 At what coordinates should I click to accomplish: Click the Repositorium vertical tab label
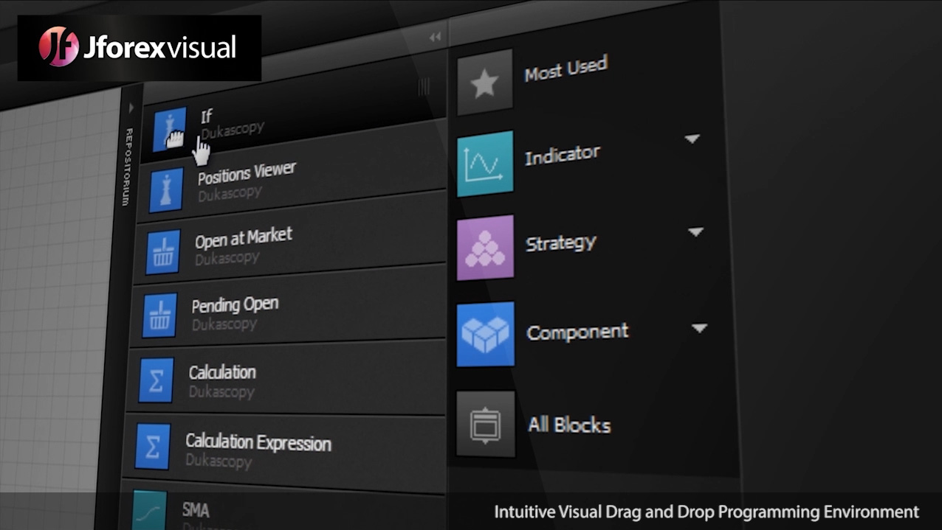(127, 167)
